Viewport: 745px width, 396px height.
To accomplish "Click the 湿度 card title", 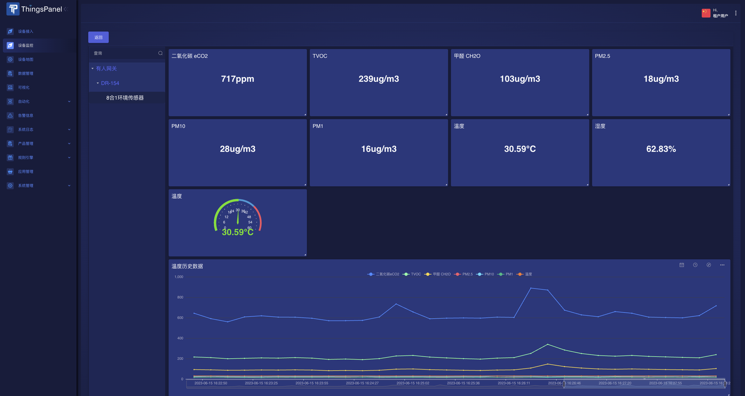I will [x=600, y=126].
